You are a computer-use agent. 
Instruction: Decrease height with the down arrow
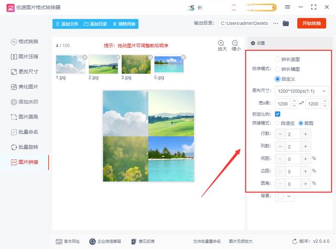coord(325,106)
